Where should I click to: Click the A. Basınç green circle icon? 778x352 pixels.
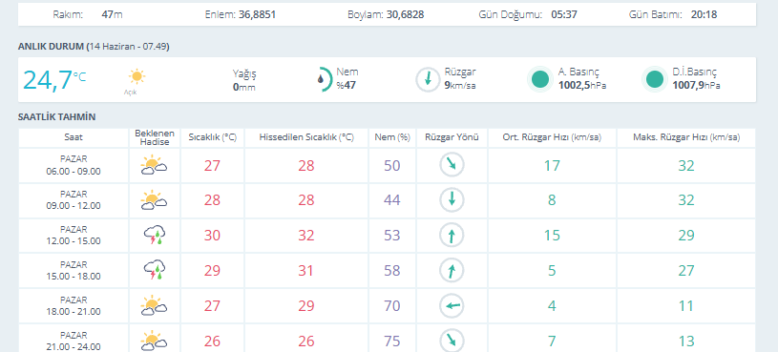[540, 79]
